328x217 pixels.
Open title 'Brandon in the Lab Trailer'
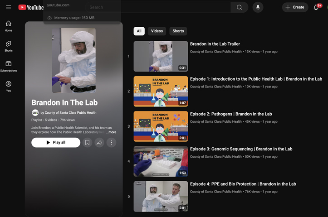tap(215, 44)
